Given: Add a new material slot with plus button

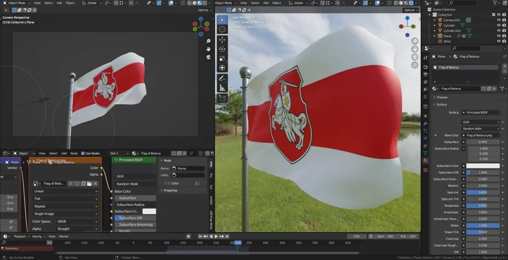Looking at the screenshot, I should pyautogui.click(x=504, y=66).
